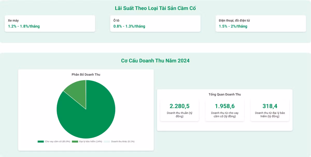Click the 'Cơ Cấu Doanh Thu Năm 2024' heading
Image resolution: width=311 pixels, height=157 pixels.
pos(155,61)
